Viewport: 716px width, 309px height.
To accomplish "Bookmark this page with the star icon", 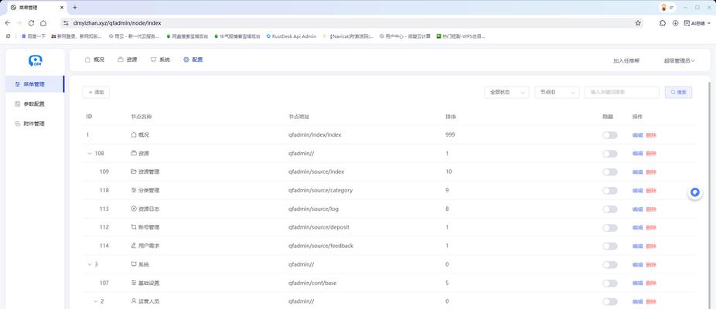I will coord(638,23).
